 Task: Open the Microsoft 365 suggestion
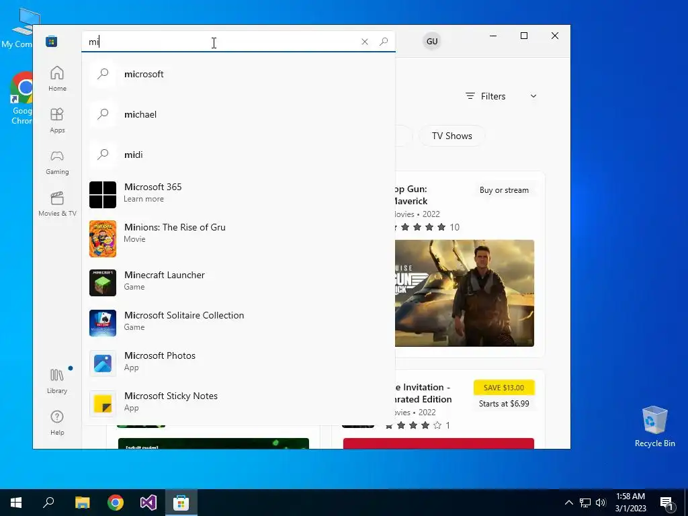tap(239, 194)
